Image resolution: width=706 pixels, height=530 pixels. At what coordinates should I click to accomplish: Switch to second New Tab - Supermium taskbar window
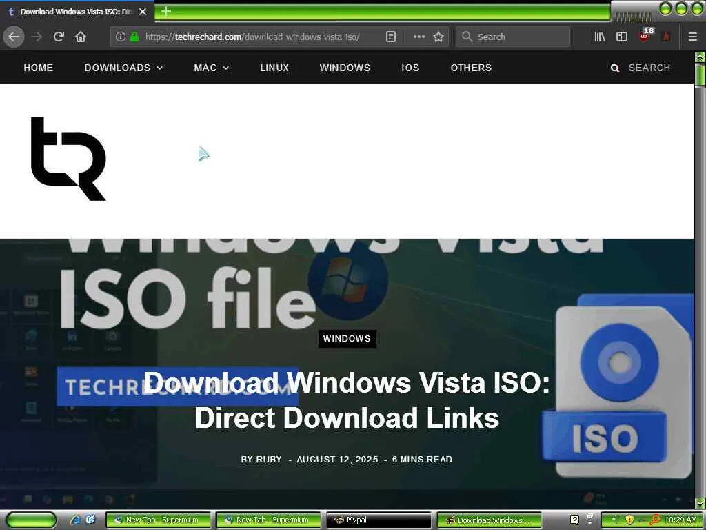[x=268, y=520]
